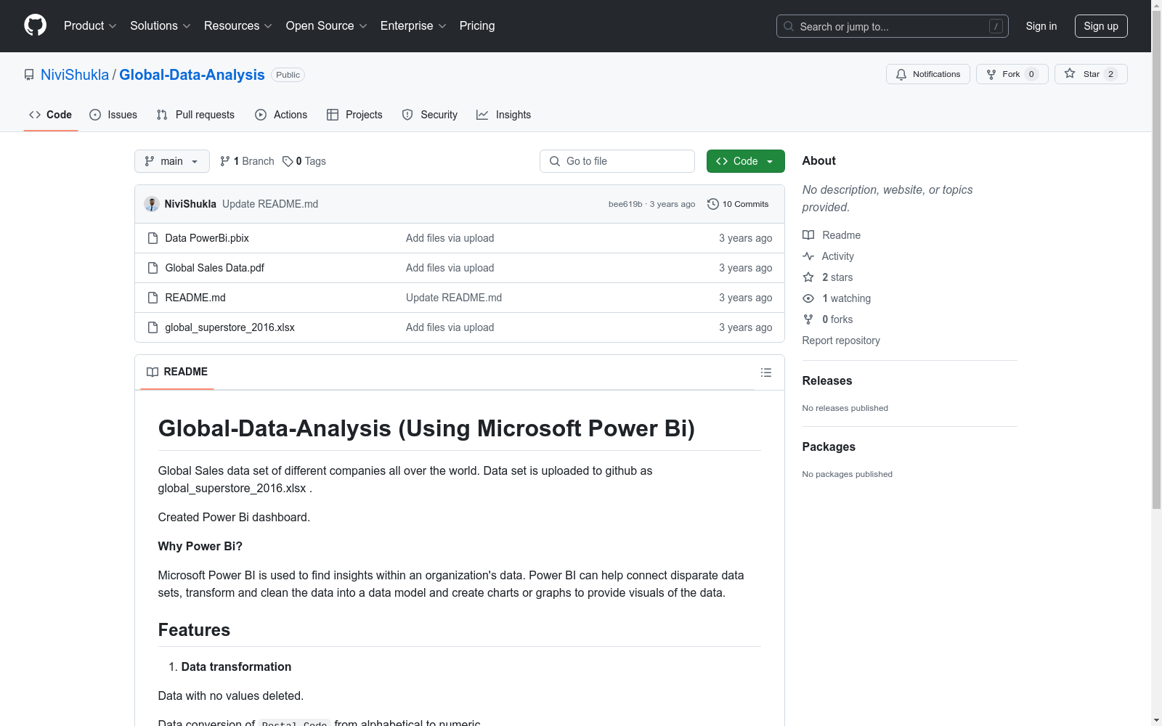Open the Global Sales Data.pdf file
This screenshot has width=1162, height=726.
pos(214,268)
